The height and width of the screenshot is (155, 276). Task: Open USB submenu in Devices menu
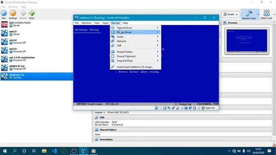coord(135,46)
